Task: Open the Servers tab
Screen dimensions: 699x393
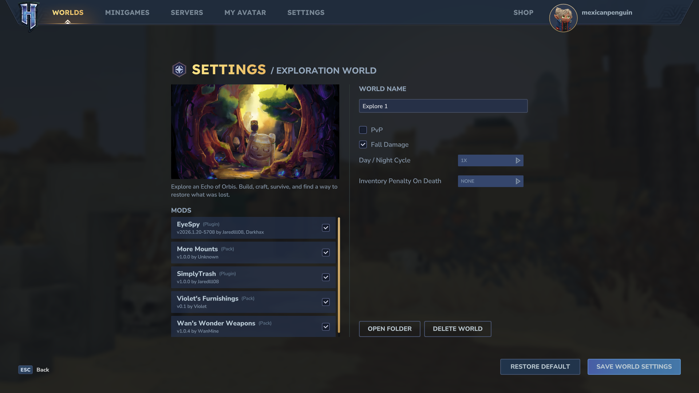Action: pos(187,12)
